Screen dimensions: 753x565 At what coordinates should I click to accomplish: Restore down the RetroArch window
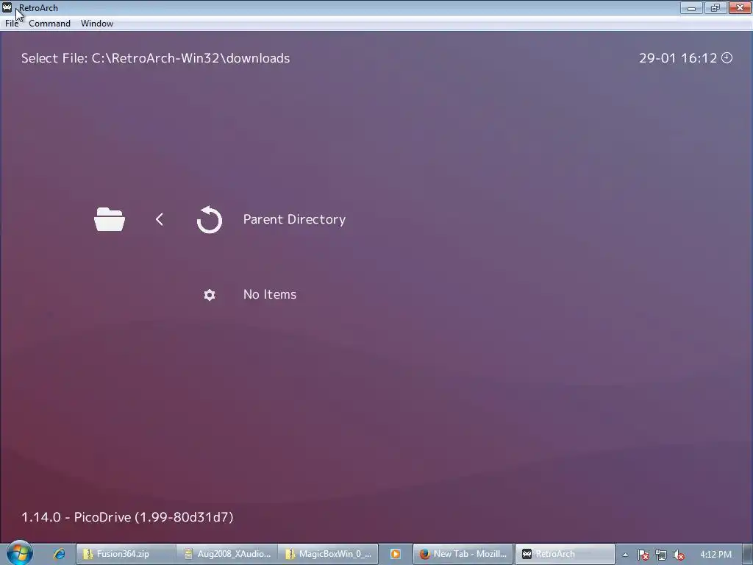715,7
